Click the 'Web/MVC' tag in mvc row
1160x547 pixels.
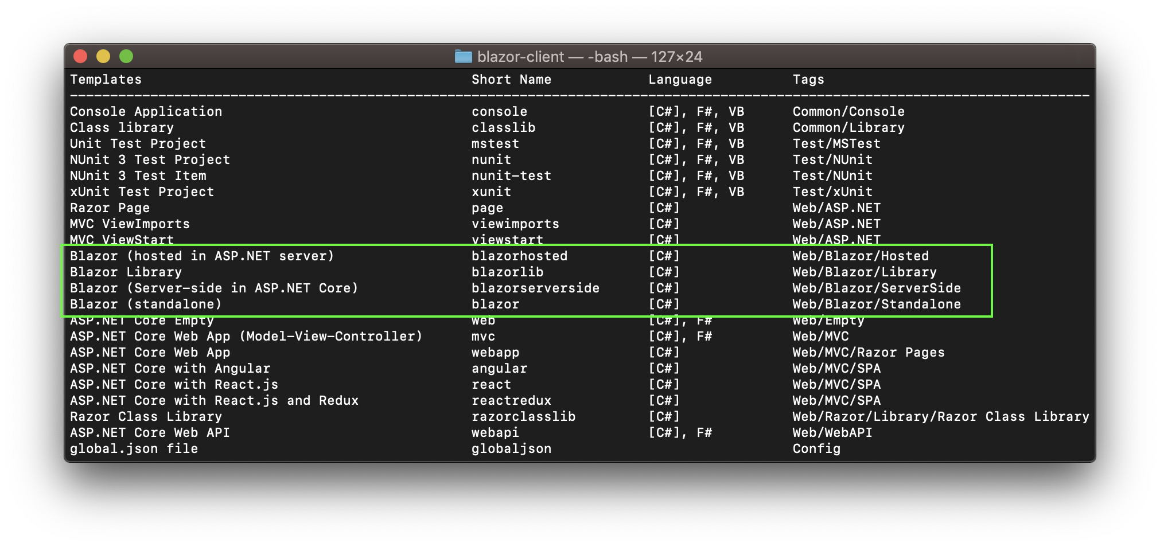tap(821, 337)
